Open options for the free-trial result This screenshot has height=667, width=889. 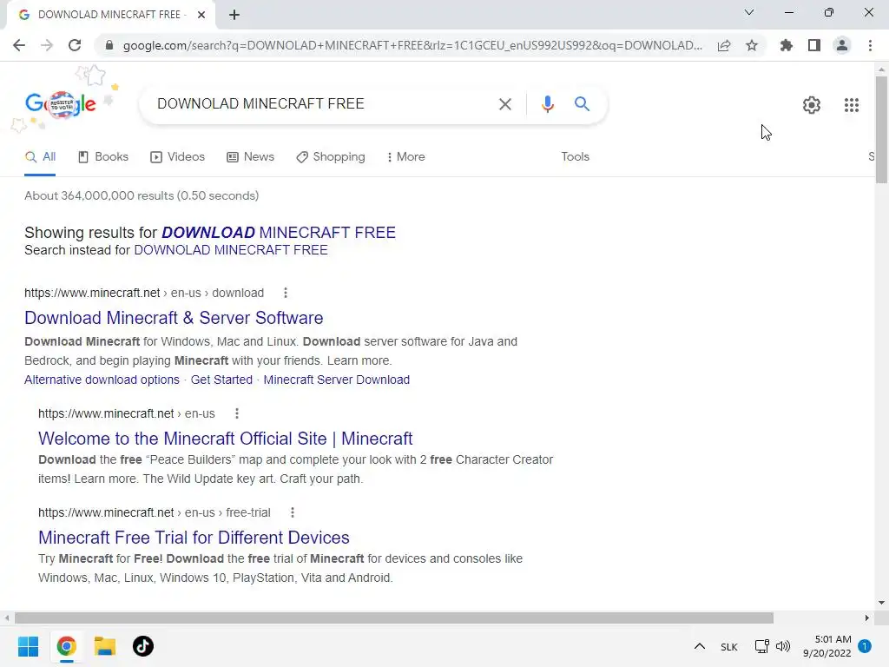click(292, 512)
